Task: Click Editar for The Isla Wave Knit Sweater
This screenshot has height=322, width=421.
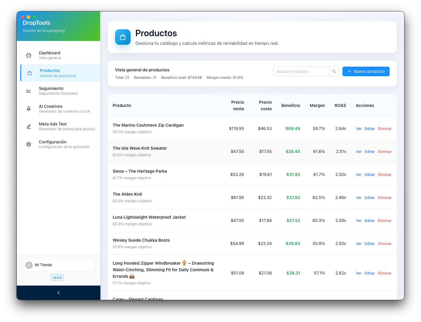Action: [x=370, y=151]
